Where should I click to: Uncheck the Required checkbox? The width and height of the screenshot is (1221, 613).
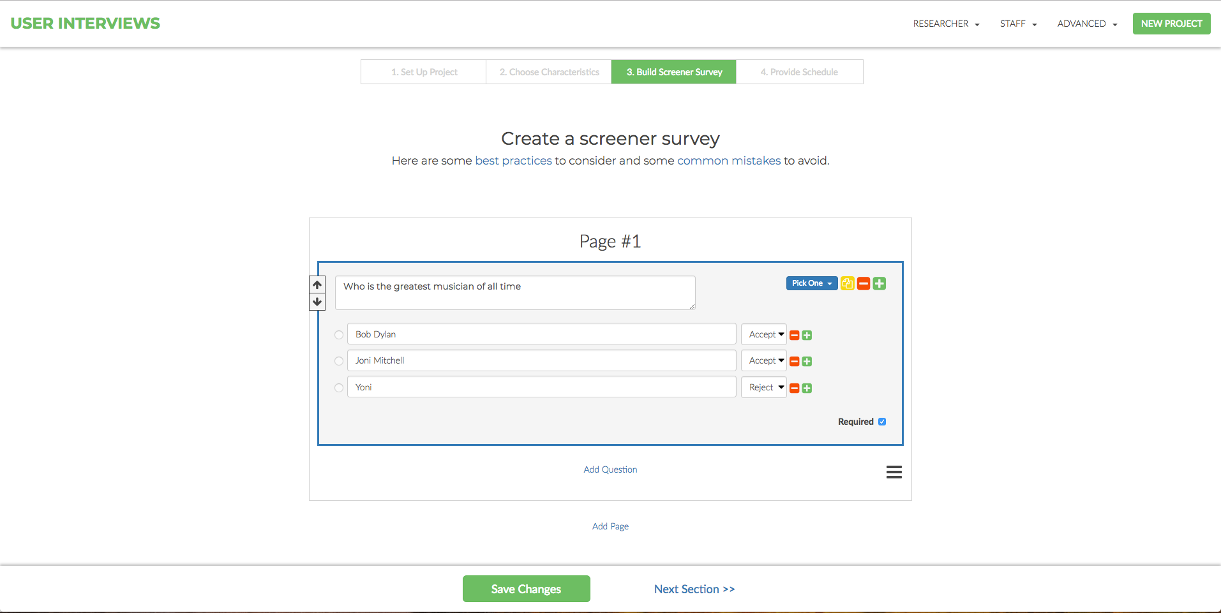pyautogui.click(x=882, y=421)
